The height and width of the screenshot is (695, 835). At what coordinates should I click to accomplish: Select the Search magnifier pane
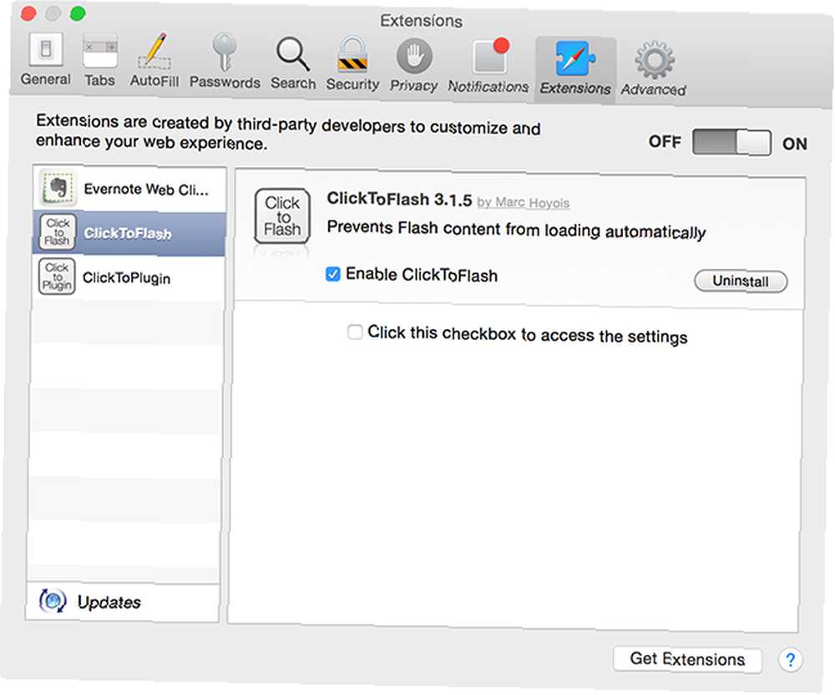coord(293,63)
